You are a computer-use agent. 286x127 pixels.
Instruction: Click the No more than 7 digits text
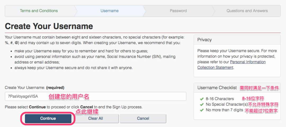tap(224, 110)
